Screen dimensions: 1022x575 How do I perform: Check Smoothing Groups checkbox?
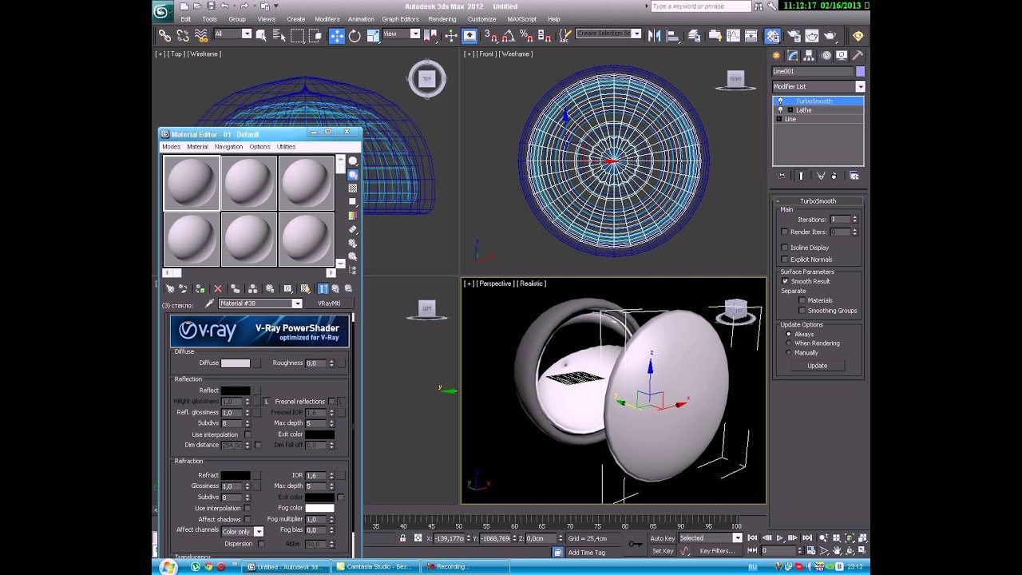pos(802,311)
